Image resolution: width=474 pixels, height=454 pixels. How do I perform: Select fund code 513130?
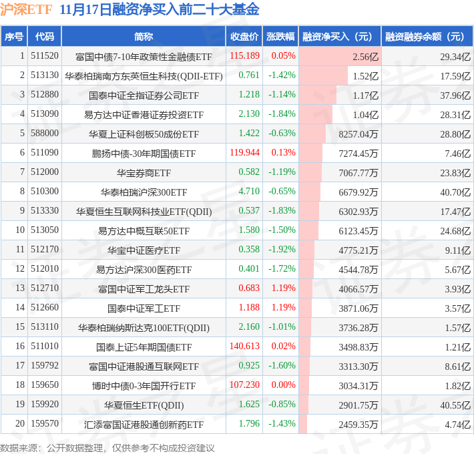tap(45, 75)
